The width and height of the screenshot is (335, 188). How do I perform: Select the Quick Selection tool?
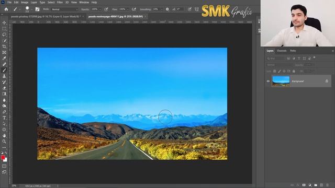(x=4, y=41)
